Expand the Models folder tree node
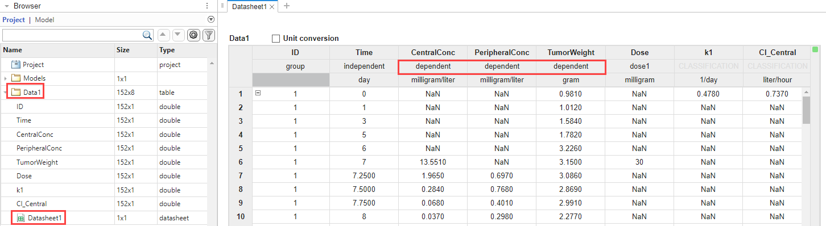This screenshot has width=826, height=226. [x=5, y=78]
